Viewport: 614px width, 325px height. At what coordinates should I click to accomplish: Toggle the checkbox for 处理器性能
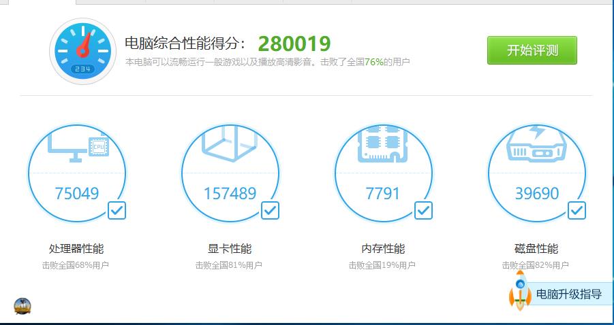[x=117, y=210]
